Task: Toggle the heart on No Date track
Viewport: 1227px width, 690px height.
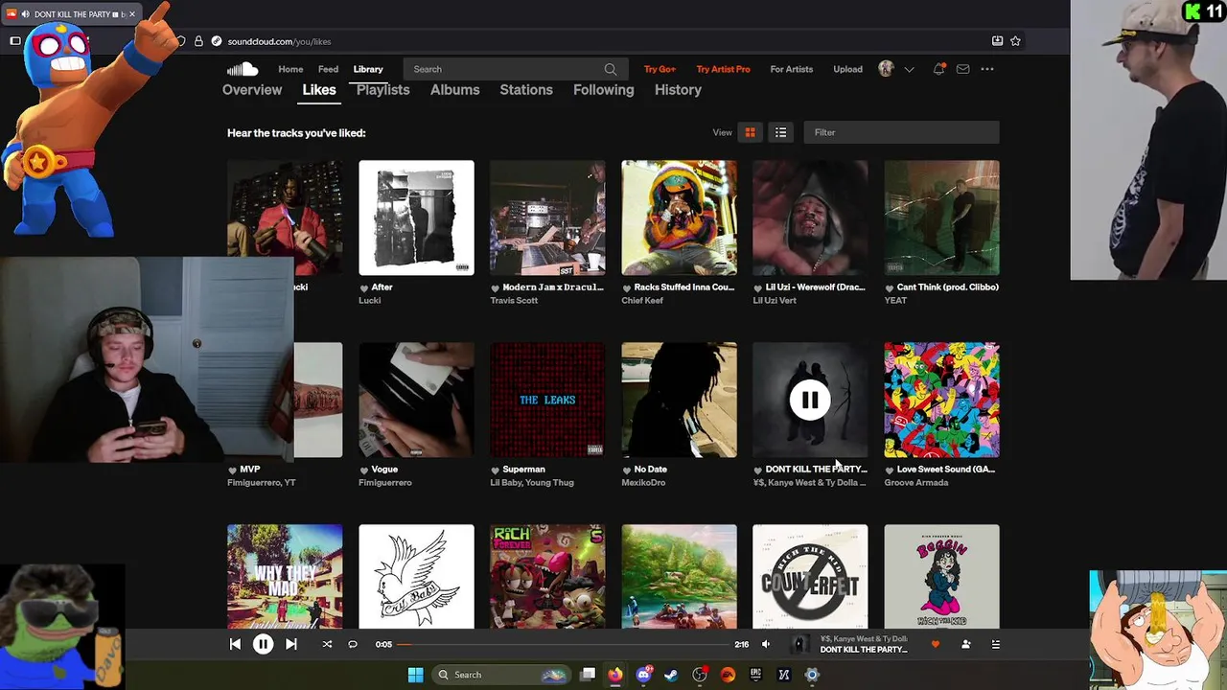Action: coord(627,470)
